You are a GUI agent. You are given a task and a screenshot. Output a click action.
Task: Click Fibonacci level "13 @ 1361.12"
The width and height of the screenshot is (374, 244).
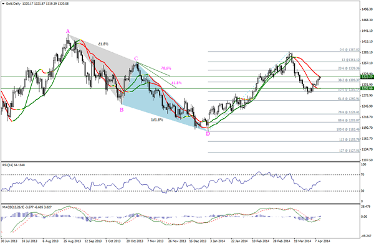coord(350,60)
